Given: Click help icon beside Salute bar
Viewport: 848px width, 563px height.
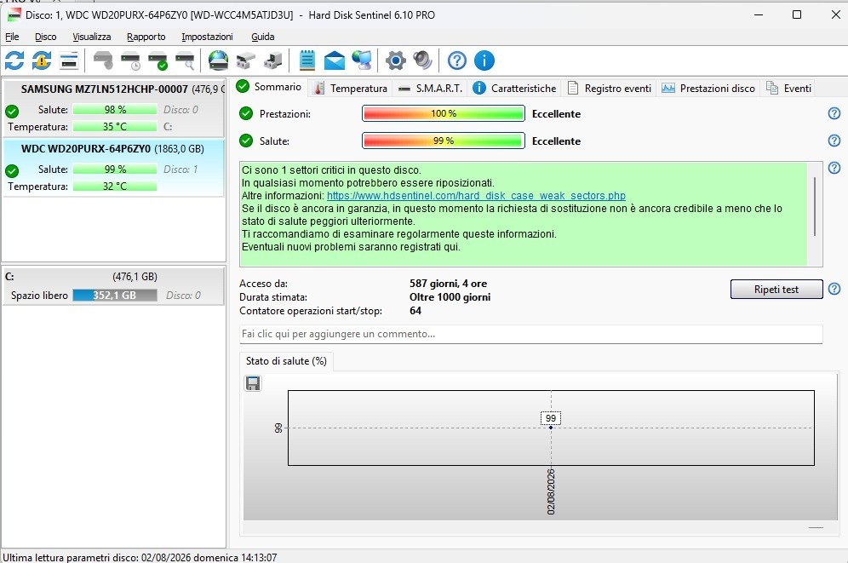Looking at the screenshot, I should pyautogui.click(x=834, y=140).
